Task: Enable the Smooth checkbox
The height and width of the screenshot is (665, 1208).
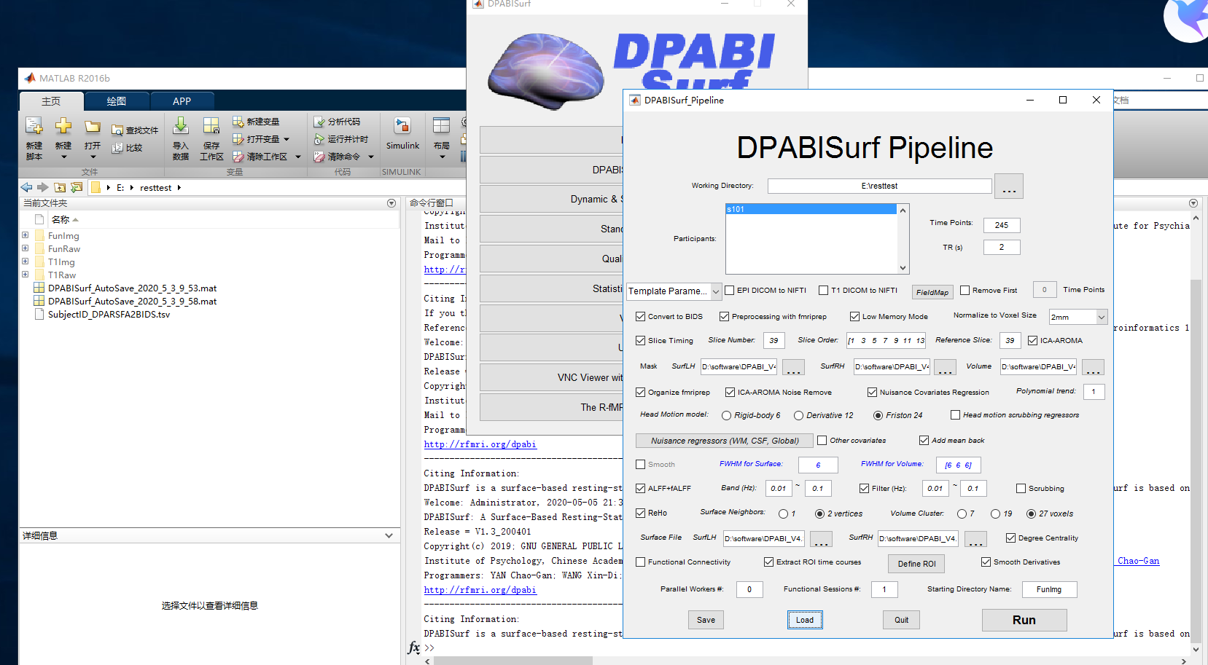Action: tap(640, 464)
